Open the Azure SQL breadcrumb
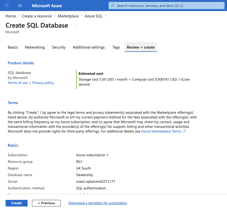Image resolution: width=227 pixels, height=212 pixels. (94, 16)
